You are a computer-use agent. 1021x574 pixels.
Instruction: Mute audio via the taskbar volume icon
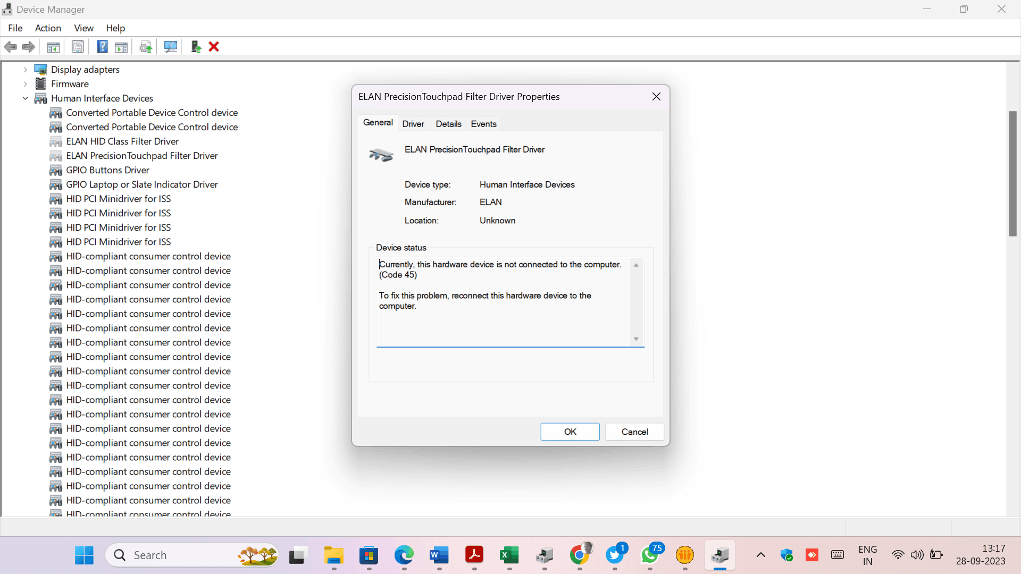coord(917,555)
